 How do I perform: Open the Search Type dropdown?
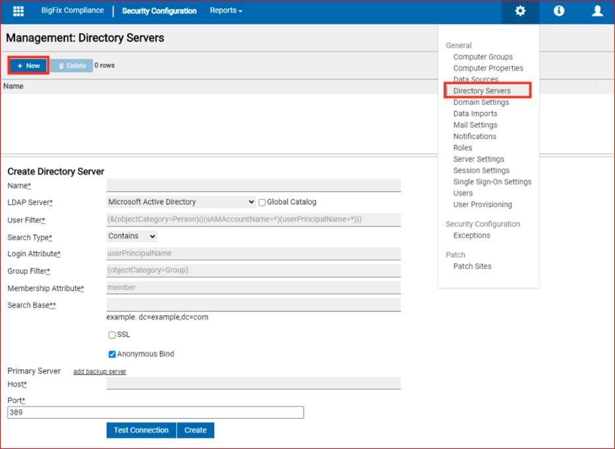(x=132, y=236)
